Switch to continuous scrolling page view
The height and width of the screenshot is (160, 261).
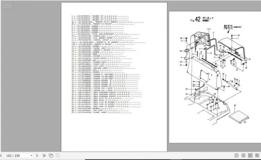coord(243,156)
